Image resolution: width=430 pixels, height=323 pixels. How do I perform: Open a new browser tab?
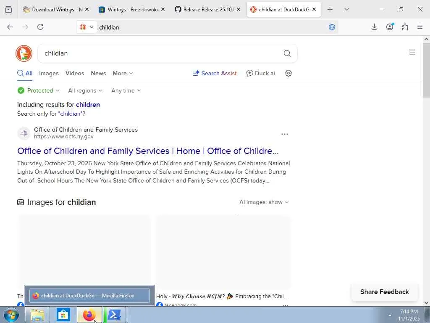pos(330,10)
